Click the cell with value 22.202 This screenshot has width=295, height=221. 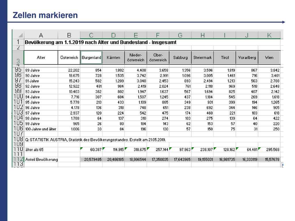click(69, 70)
